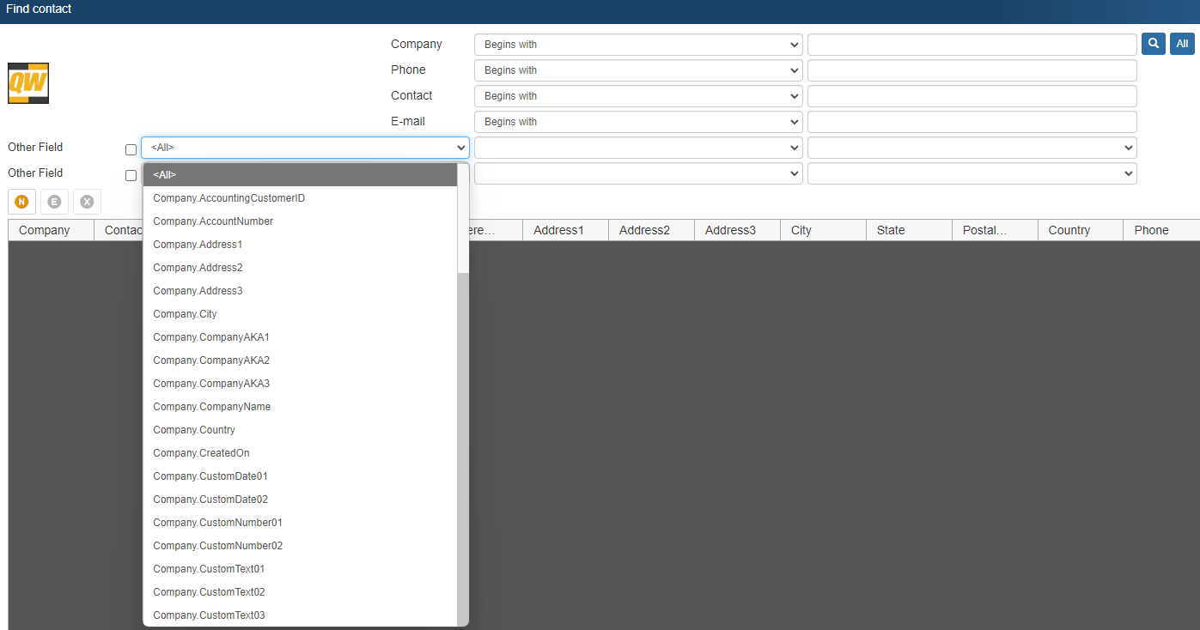Click the magnifying glass search button
Screen dimensions: 1200x630
pyautogui.click(x=1153, y=44)
